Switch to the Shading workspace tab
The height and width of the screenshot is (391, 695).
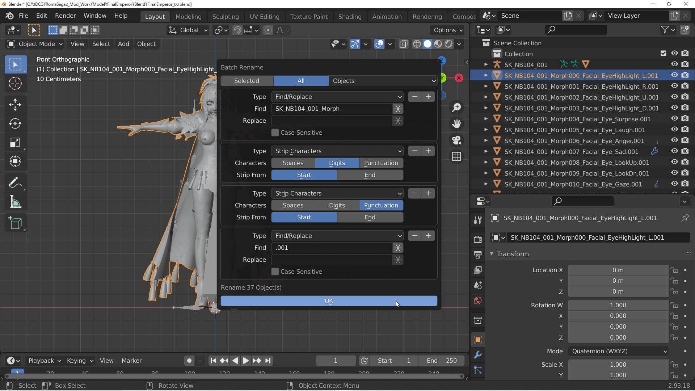coord(350,17)
